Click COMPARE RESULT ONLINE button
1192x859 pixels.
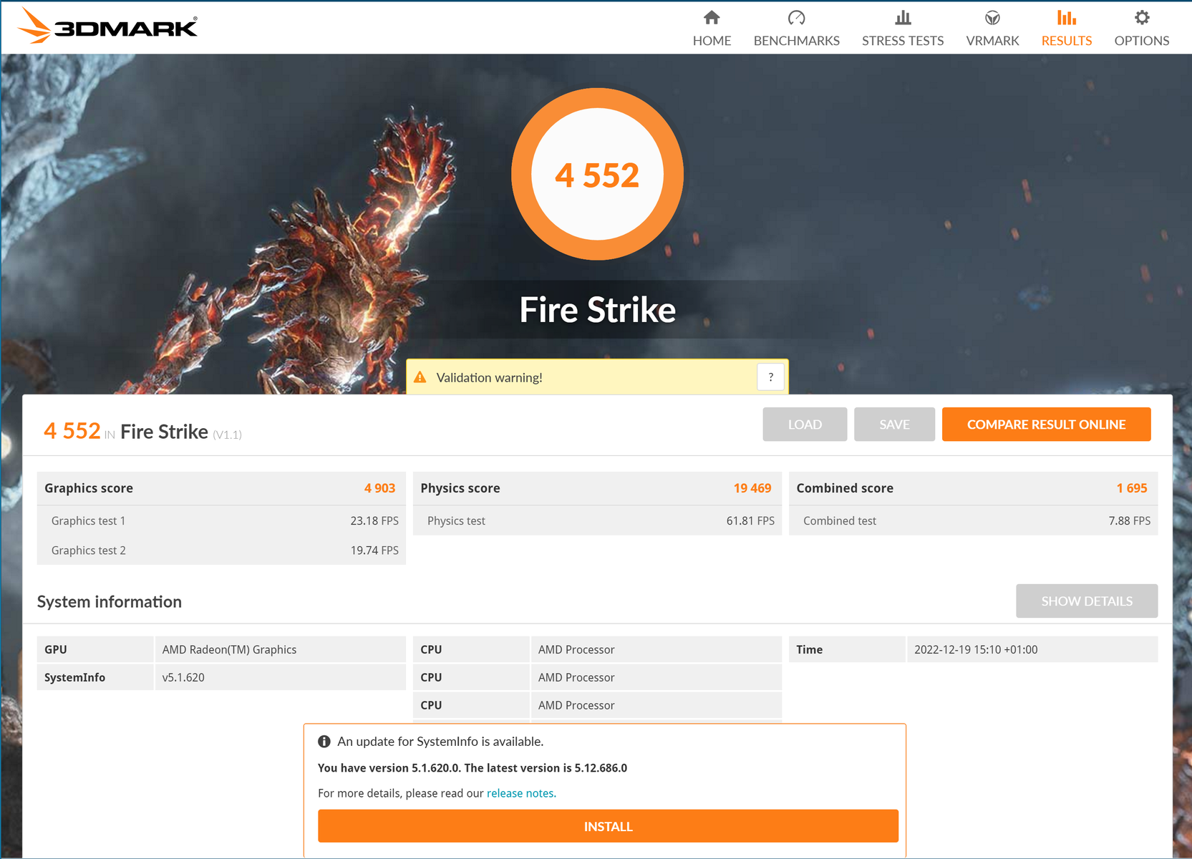[1046, 424]
